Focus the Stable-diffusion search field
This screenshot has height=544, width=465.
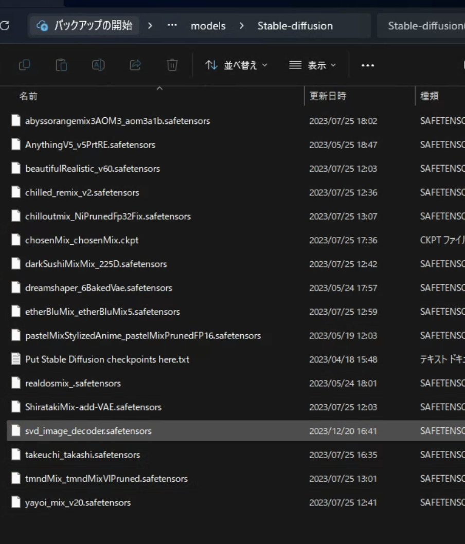(x=421, y=26)
